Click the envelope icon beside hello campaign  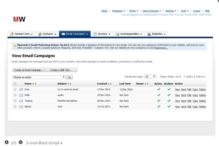[21, 95]
